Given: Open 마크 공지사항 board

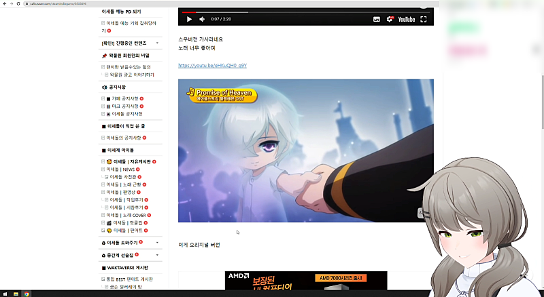Looking at the screenshot, I should point(125,106).
